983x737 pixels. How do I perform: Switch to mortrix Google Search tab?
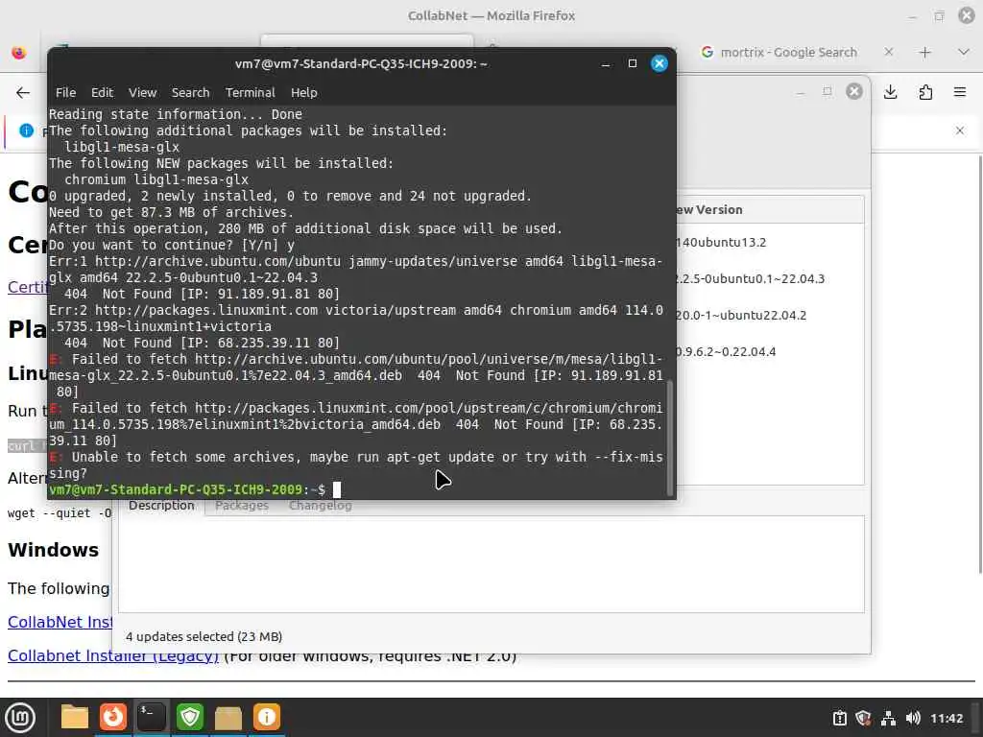788,53
